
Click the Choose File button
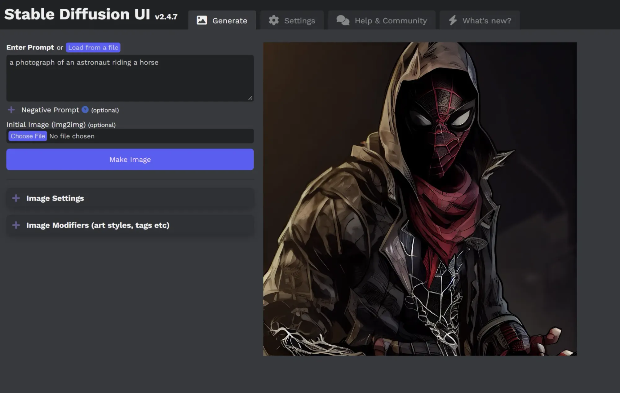point(28,136)
